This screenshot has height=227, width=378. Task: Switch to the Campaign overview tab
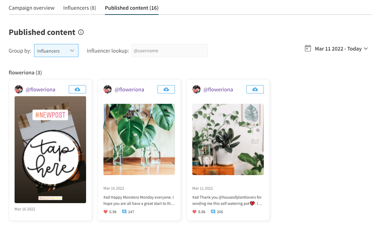coord(32,8)
